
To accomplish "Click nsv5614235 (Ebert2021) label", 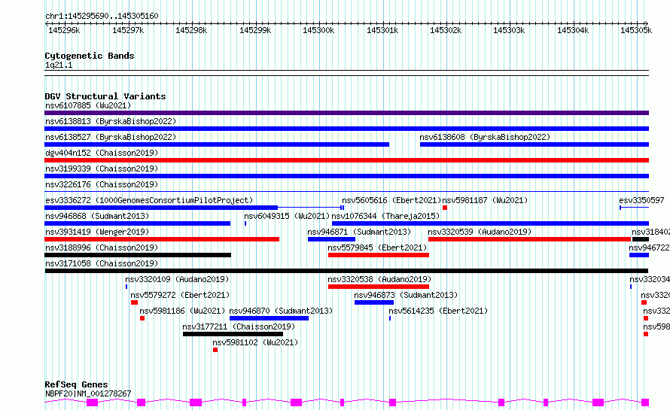I will [438, 311].
